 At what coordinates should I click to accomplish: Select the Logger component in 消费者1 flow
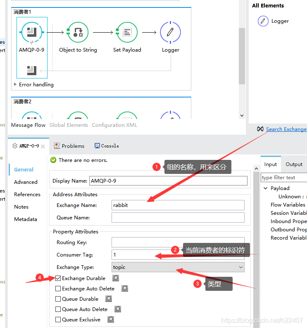pyautogui.click(x=170, y=32)
